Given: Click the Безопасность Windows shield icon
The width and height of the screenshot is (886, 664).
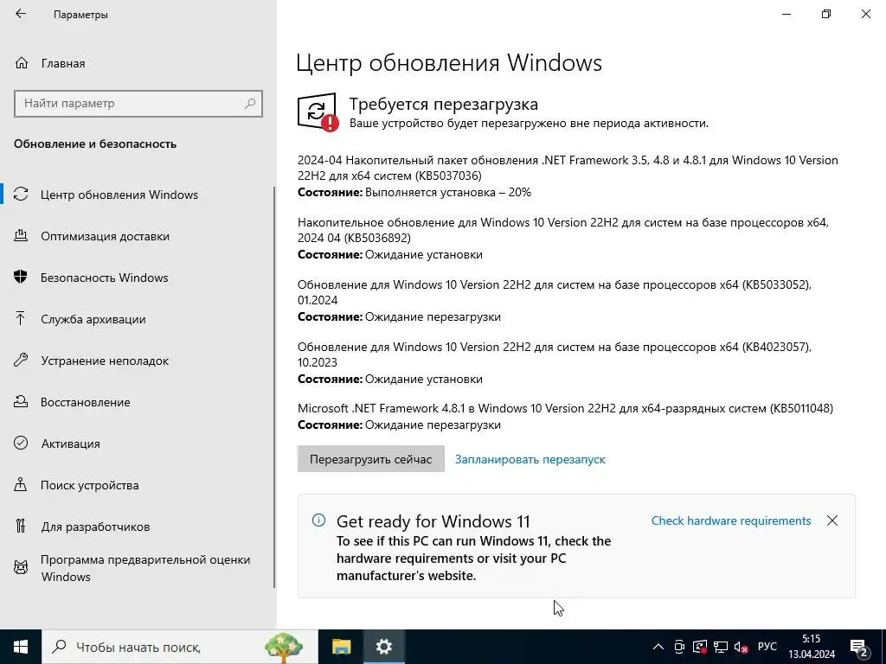Looking at the screenshot, I should coord(21,278).
